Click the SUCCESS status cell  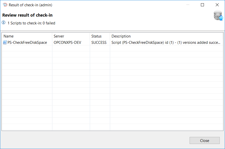click(100, 43)
